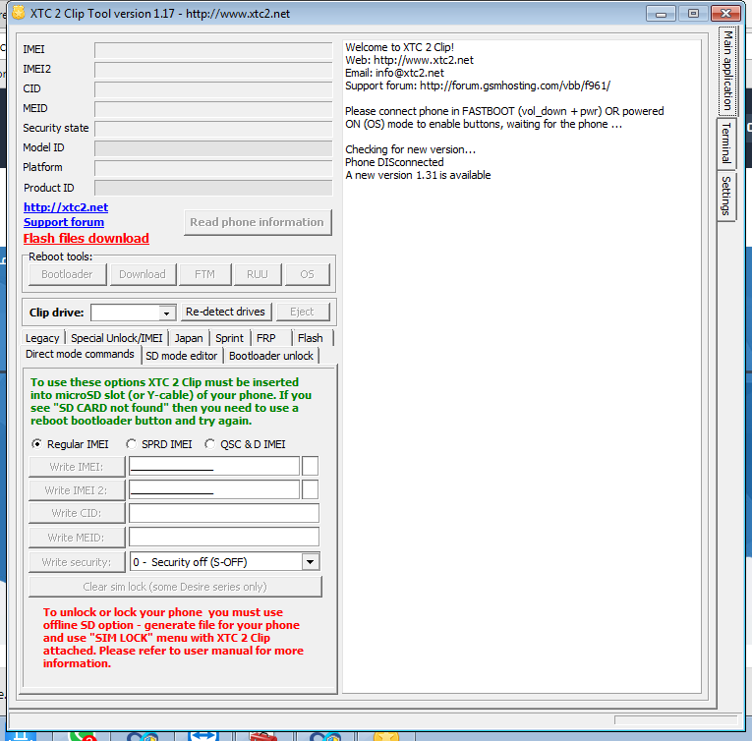This screenshot has width=752, height=741.
Task: Open the WhatsApp icon in the taskbar
Action: 83,736
